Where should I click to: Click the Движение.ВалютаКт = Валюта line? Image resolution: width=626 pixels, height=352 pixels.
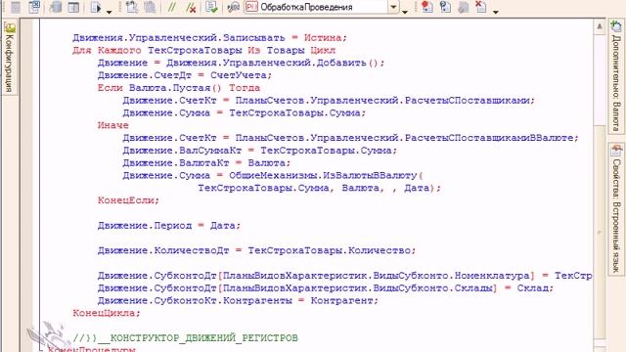coord(206,163)
